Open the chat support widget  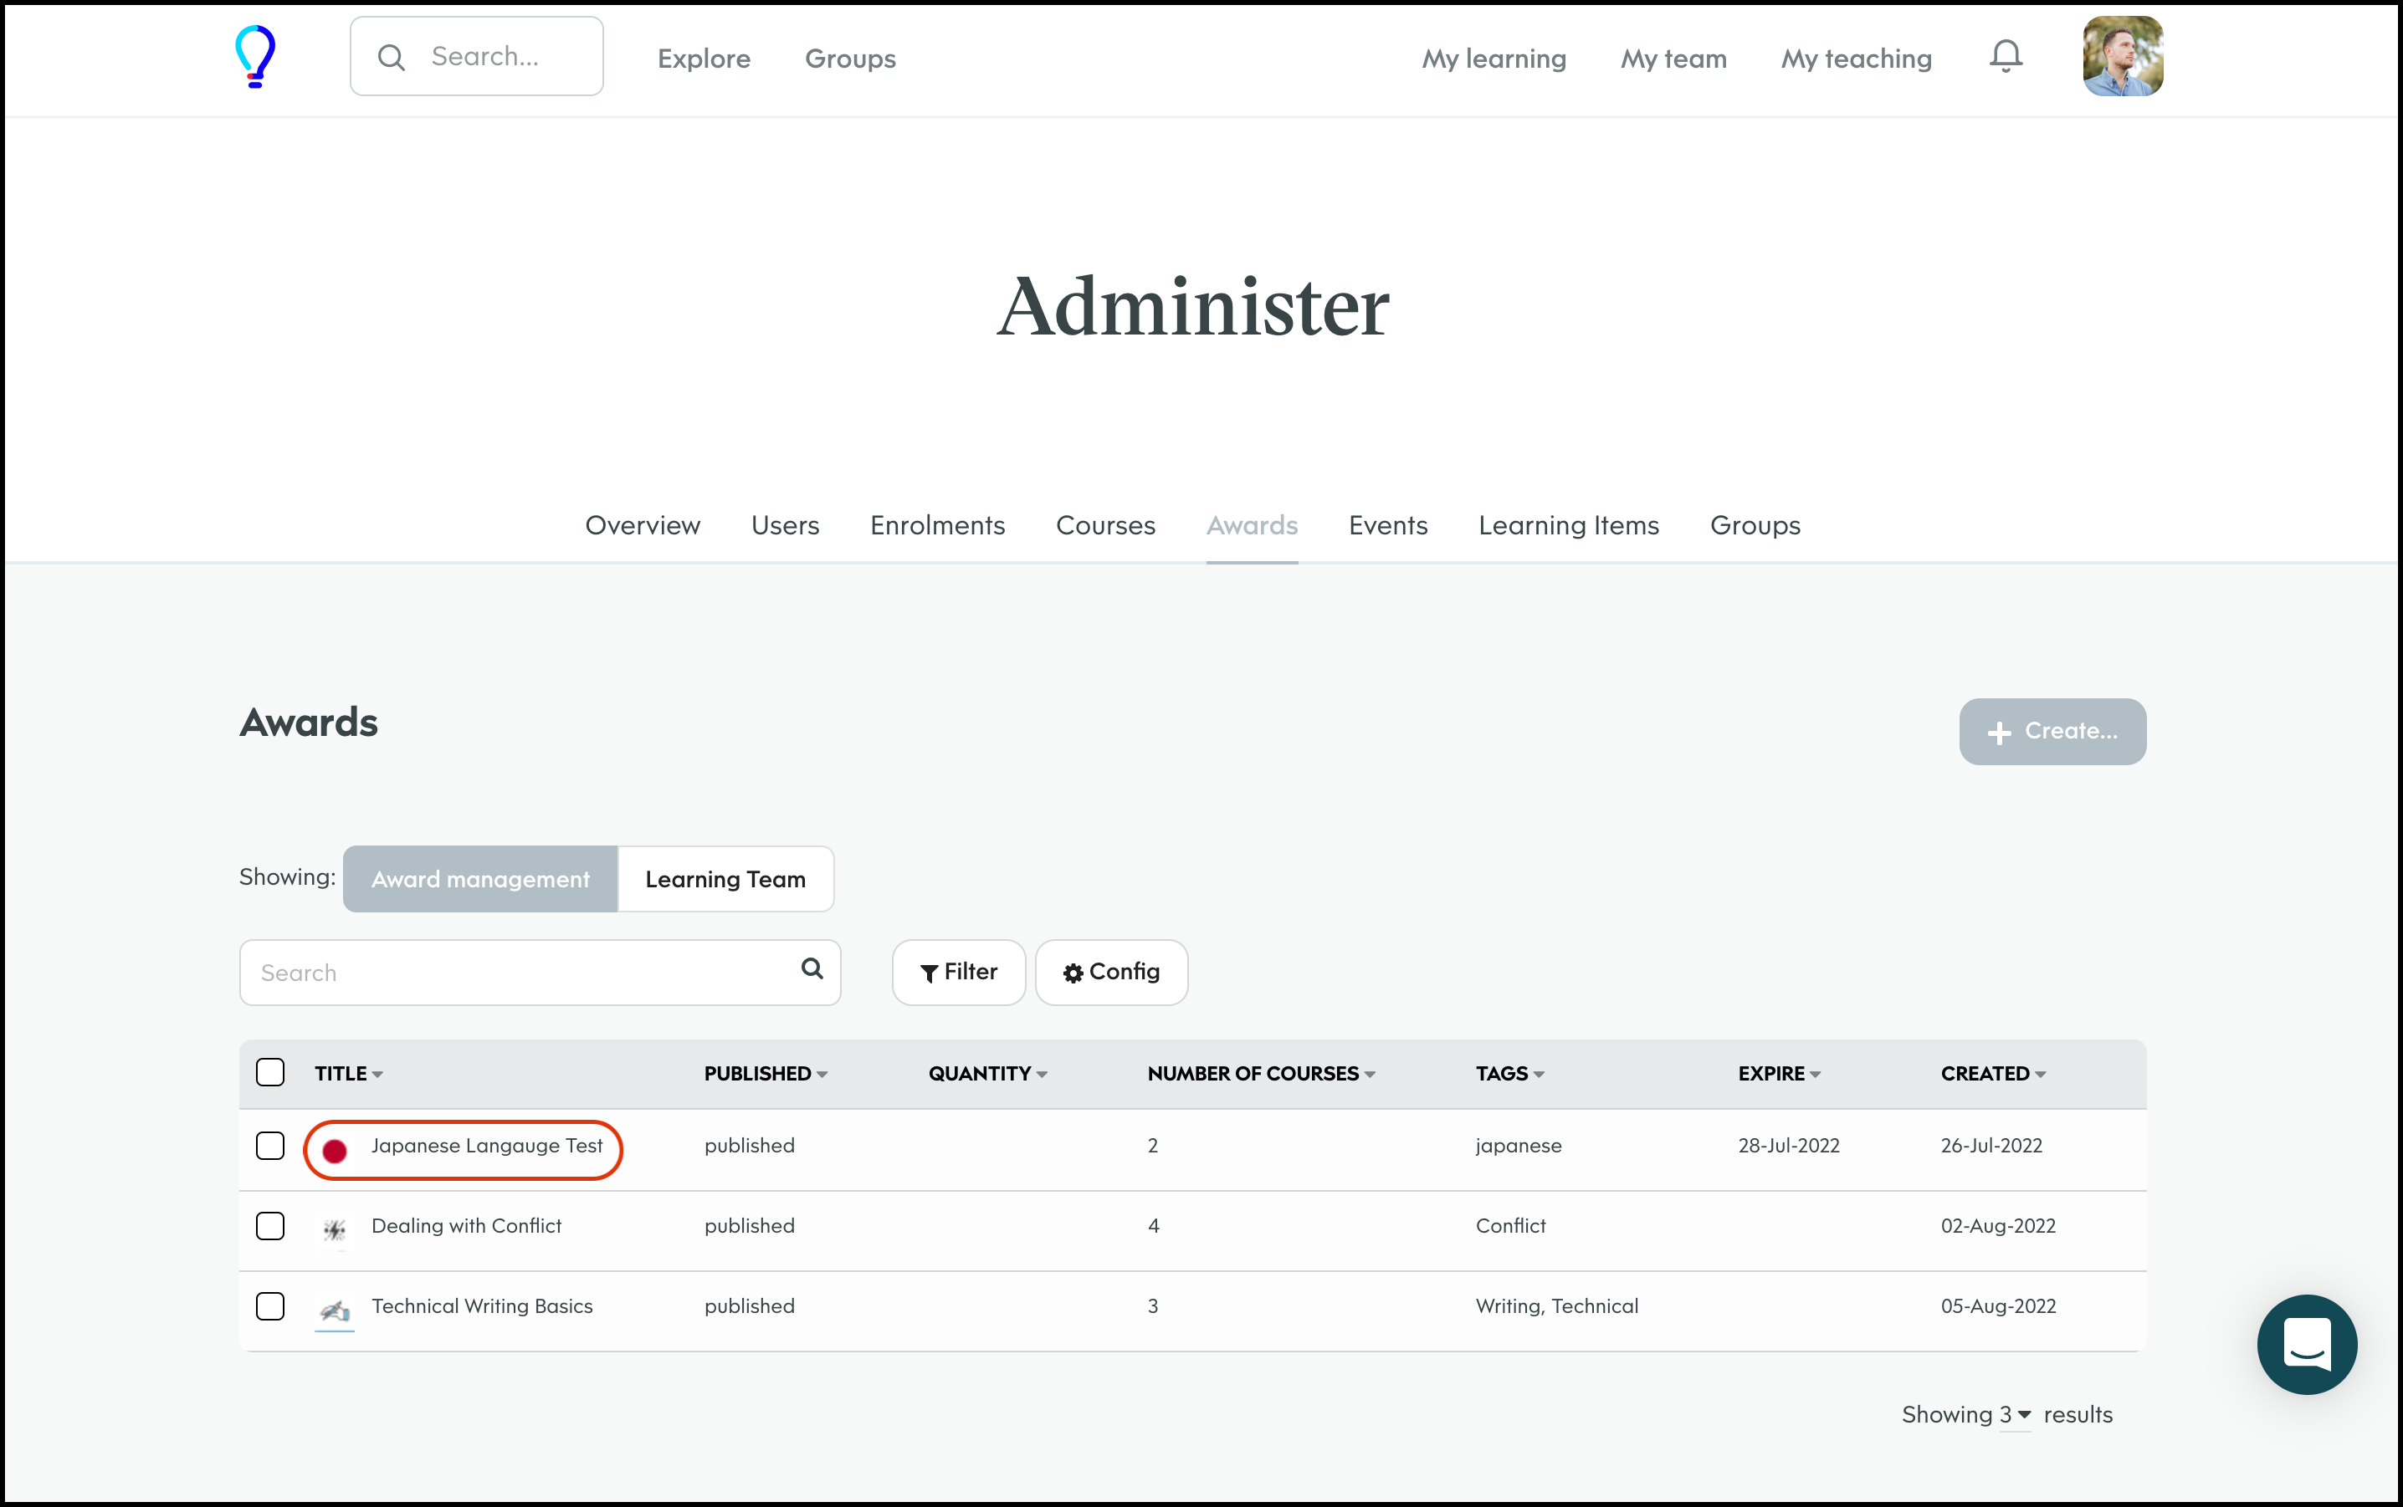2306,1345
